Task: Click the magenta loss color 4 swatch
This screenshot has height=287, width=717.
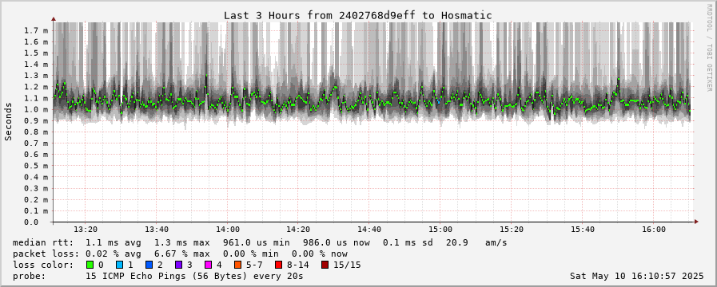Action: coord(208,265)
